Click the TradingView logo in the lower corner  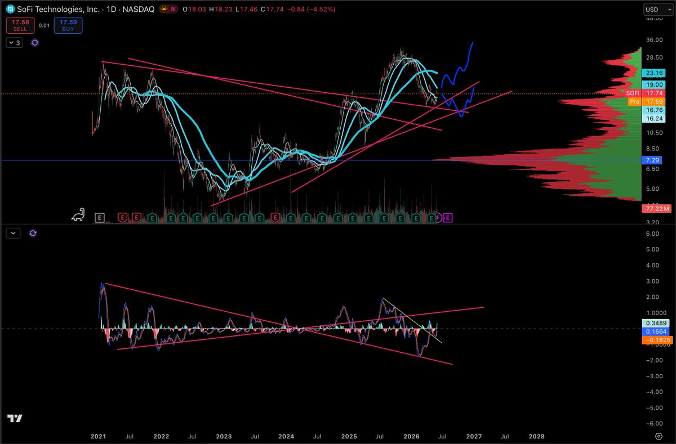pos(14,419)
